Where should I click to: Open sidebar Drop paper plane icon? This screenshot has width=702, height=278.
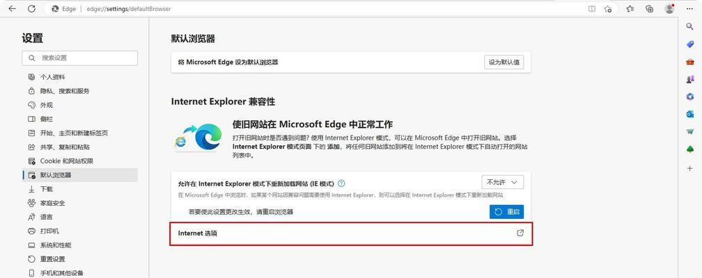click(x=690, y=131)
